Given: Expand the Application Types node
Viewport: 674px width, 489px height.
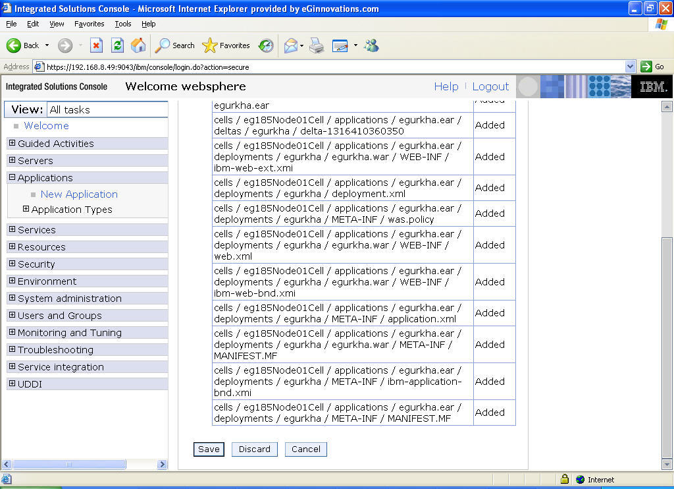Looking at the screenshot, I should tap(26, 209).
